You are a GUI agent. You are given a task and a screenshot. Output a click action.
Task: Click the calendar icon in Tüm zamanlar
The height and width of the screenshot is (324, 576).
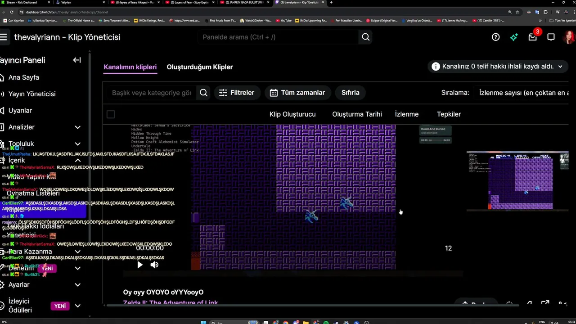point(274,93)
